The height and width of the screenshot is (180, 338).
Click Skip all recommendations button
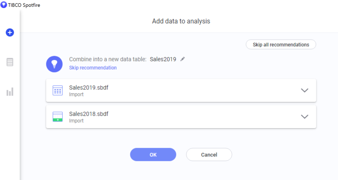point(281,45)
